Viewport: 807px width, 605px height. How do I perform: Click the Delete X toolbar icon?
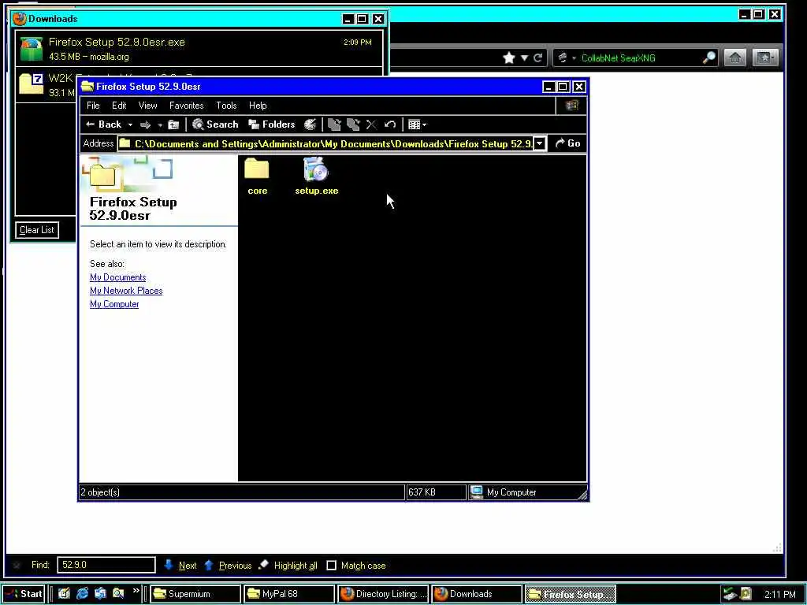tap(371, 124)
